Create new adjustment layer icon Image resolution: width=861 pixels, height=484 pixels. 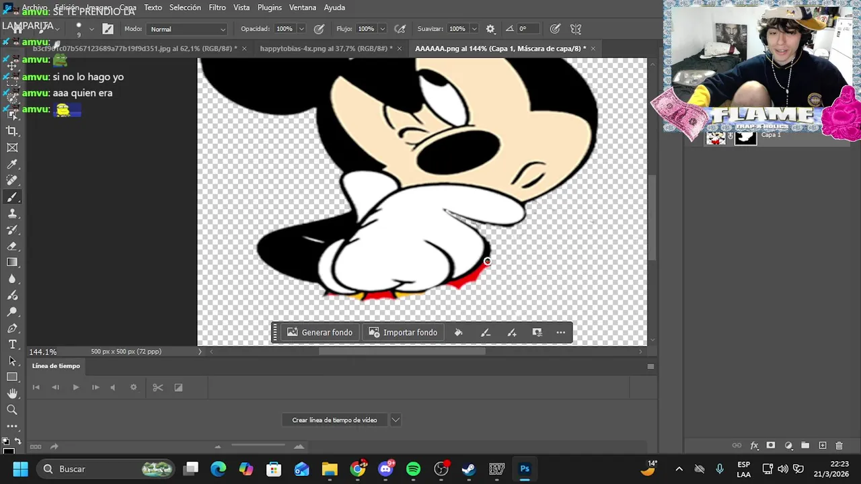coord(788,446)
